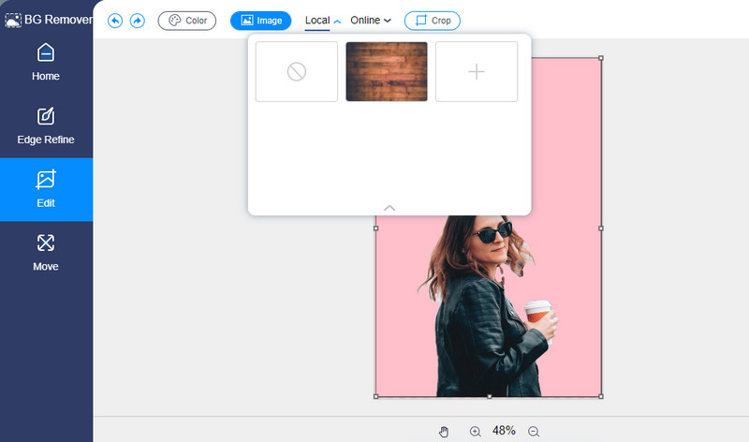
Task: Choose the wooden texture background thumbnail
Action: coord(387,72)
